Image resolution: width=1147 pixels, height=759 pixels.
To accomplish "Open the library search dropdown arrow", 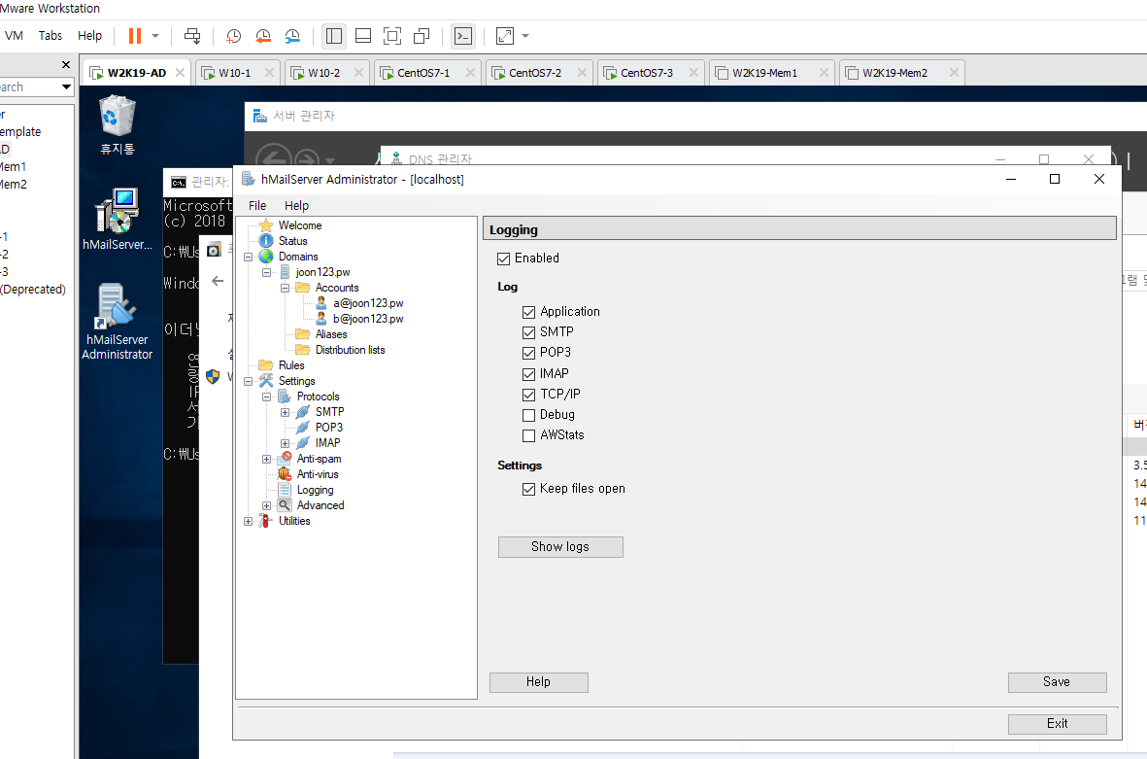I will point(66,87).
